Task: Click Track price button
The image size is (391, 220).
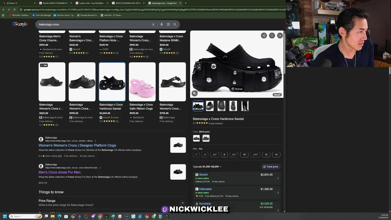Action: click(x=271, y=167)
